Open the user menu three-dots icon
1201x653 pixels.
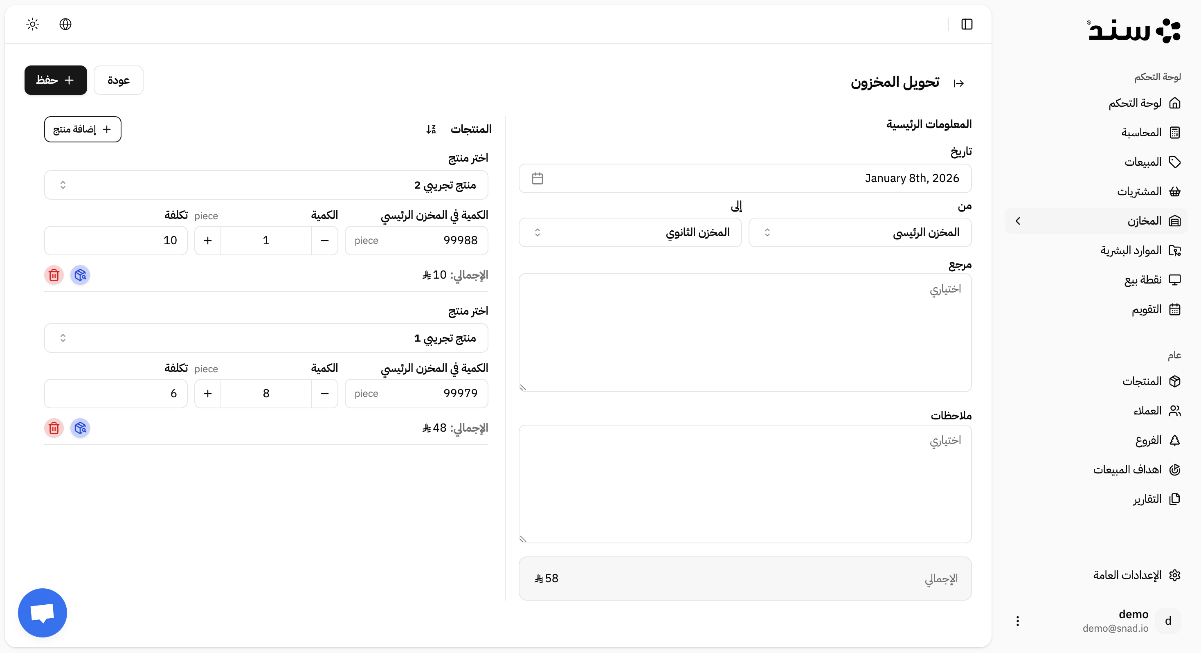click(1017, 621)
